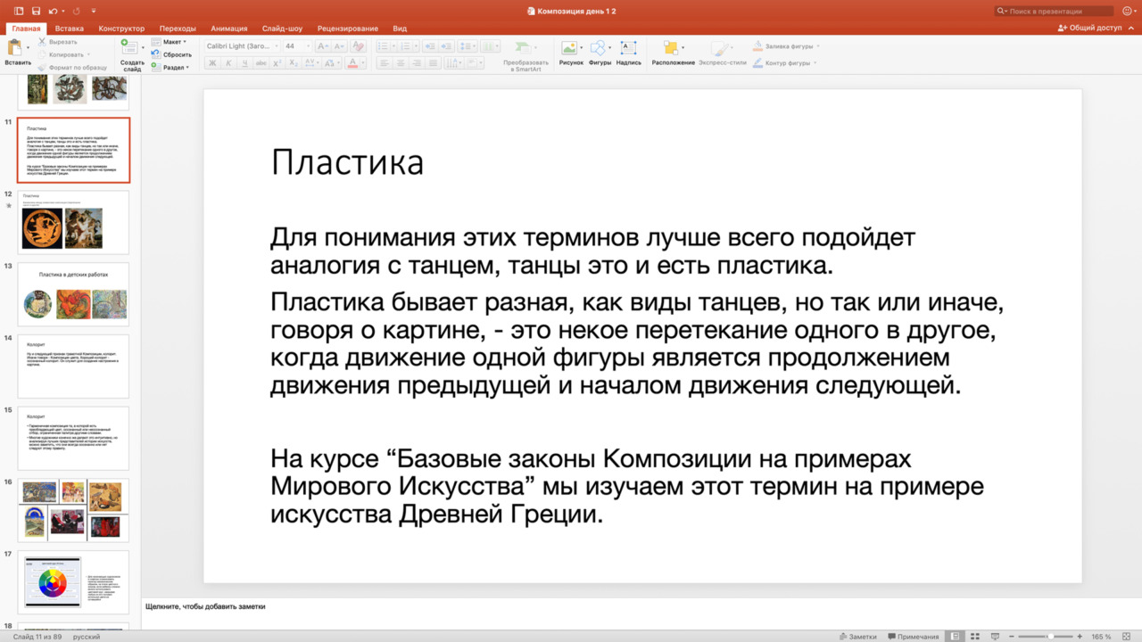This screenshot has height=642, width=1142.
Task: Increase font size with the larger A icon
Action: click(321, 46)
